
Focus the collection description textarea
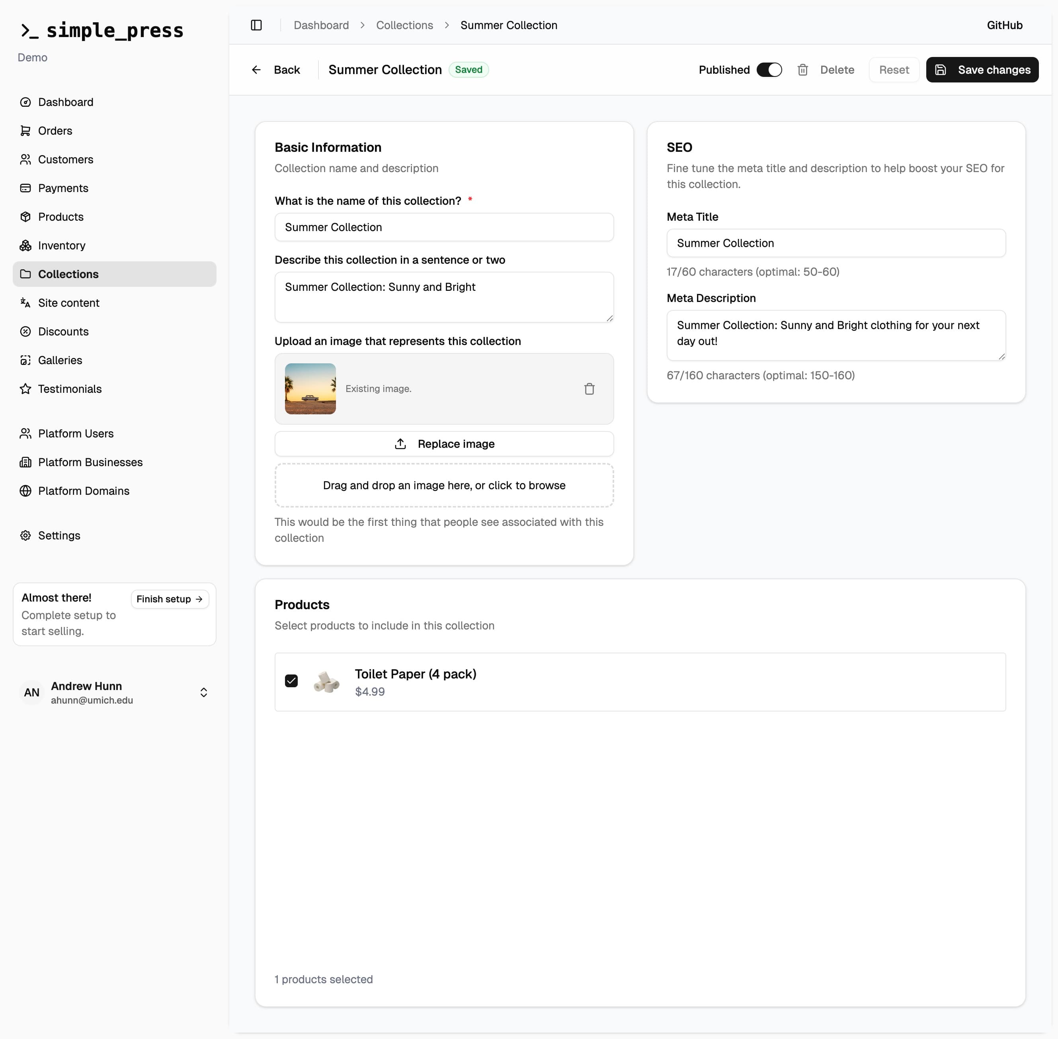[x=444, y=297]
